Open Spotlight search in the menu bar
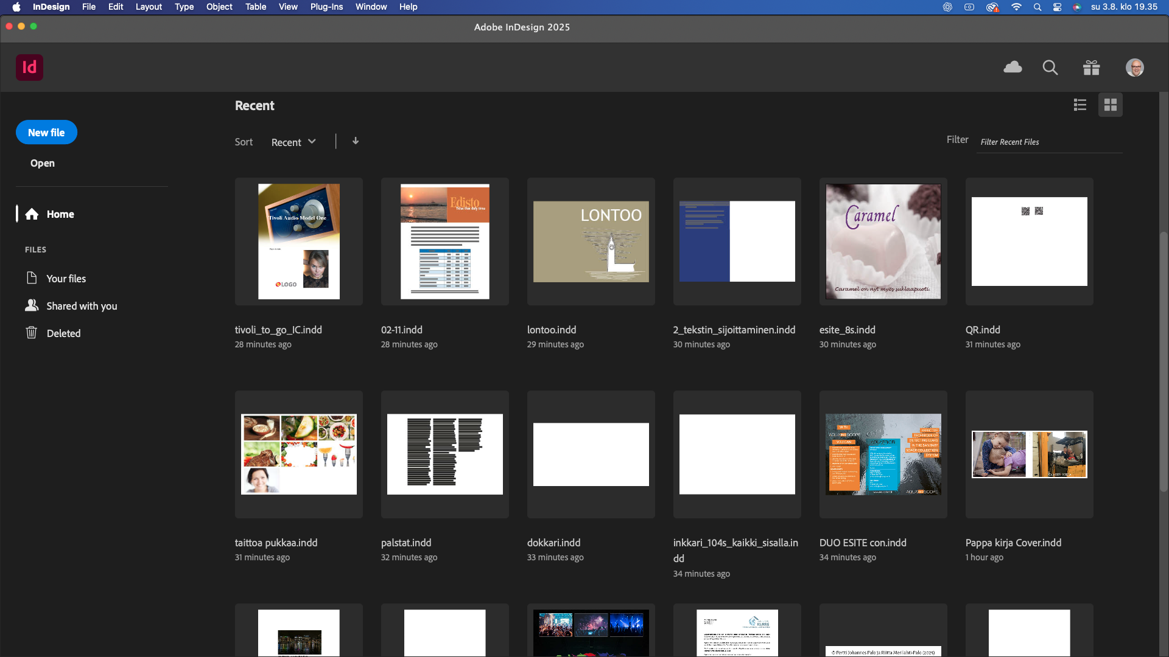This screenshot has width=1169, height=657. pyautogui.click(x=1037, y=7)
